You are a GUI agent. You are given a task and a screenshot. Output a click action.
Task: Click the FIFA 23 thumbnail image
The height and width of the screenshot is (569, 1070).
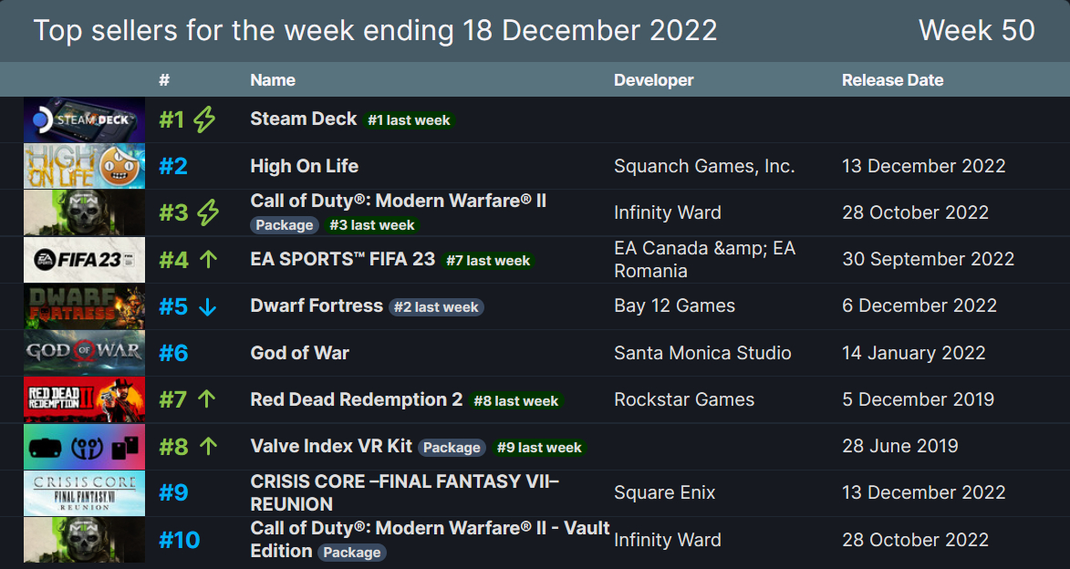(84, 259)
